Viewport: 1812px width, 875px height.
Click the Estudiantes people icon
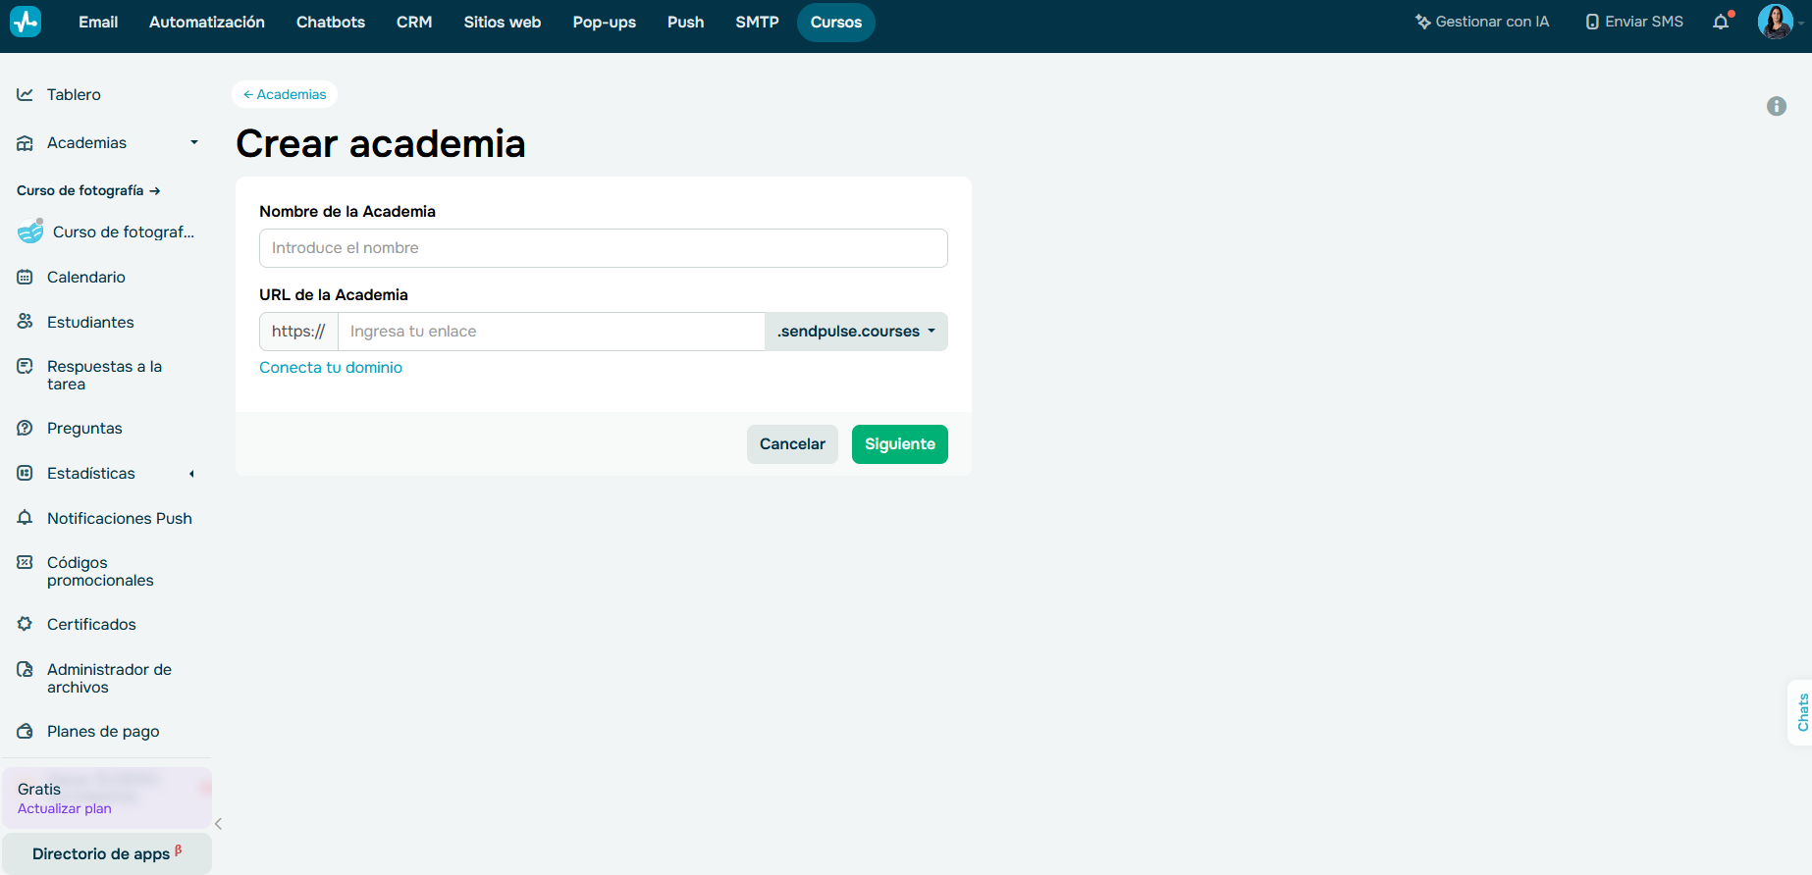click(x=25, y=322)
